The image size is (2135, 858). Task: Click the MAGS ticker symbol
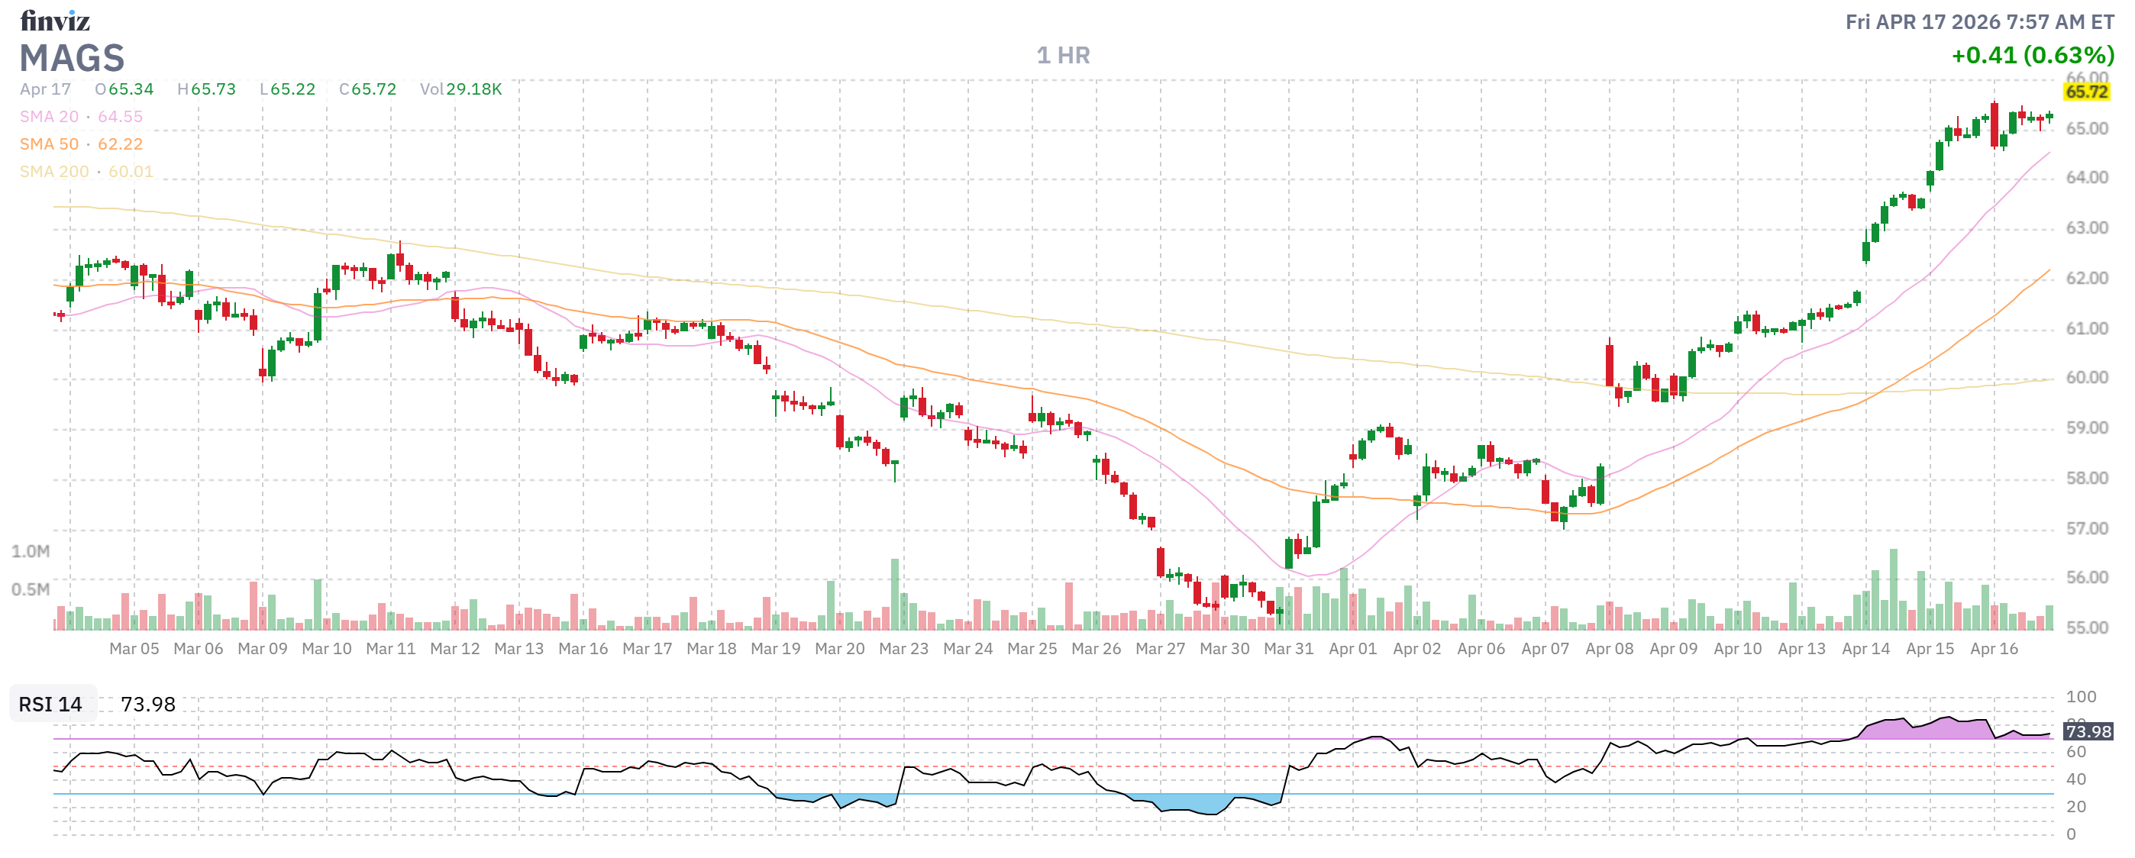coord(72,58)
